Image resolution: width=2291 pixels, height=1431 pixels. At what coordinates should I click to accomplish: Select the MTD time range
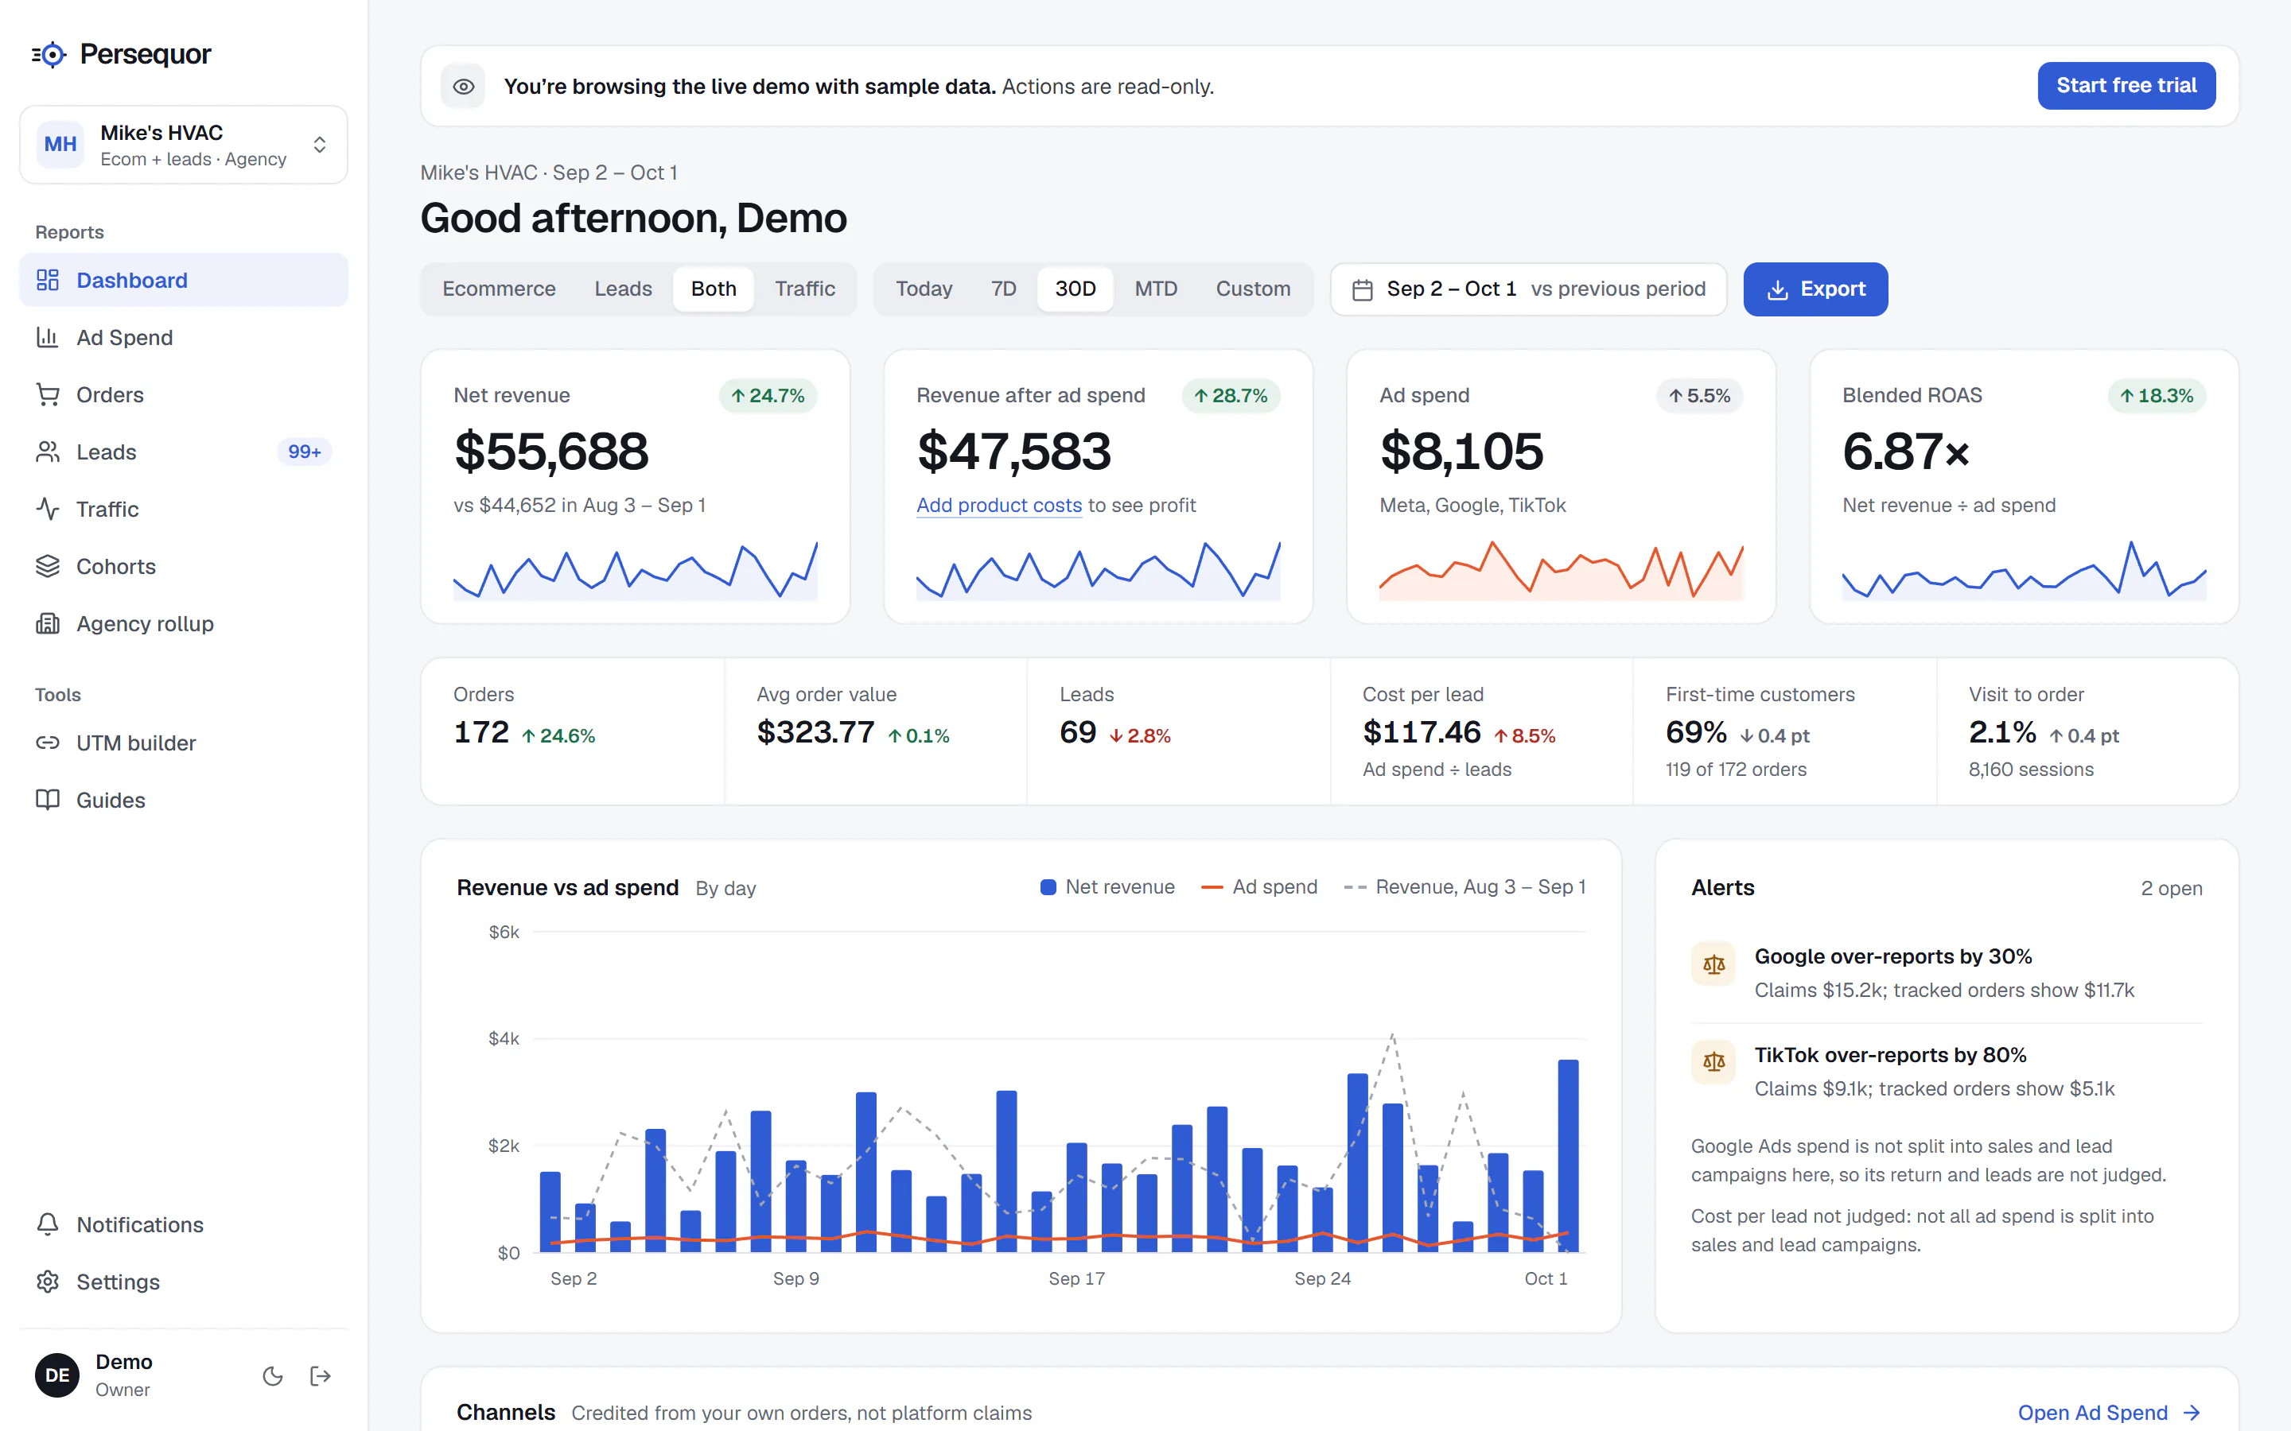coord(1156,289)
